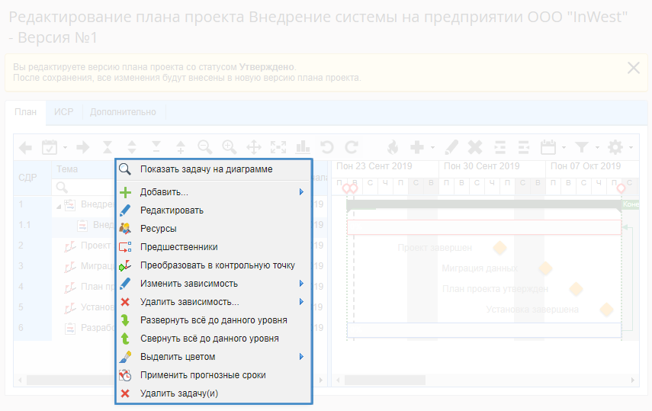Click the milestone flag icon for Преобразовать в контрольную точку
This screenshot has width=652, height=411.
click(126, 265)
